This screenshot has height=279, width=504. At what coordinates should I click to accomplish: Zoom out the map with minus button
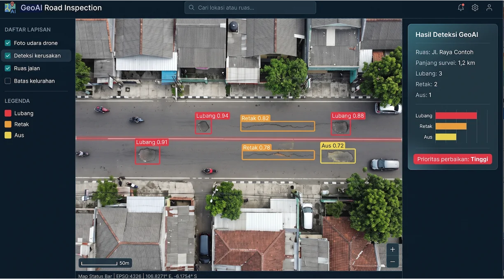pos(392,262)
